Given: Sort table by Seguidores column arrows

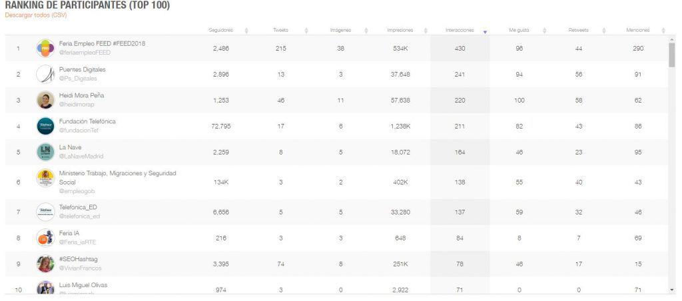Looking at the screenshot, I should click(x=246, y=31).
